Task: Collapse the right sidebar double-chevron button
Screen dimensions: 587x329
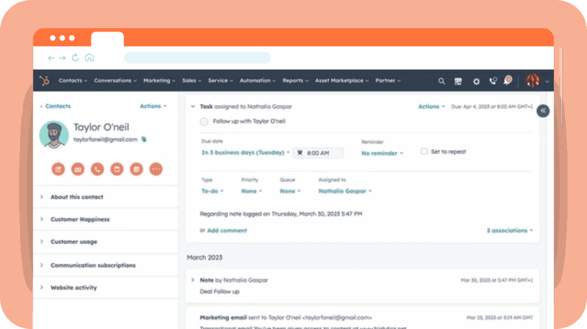Action: pyautogui.click(x=543, y=111)
